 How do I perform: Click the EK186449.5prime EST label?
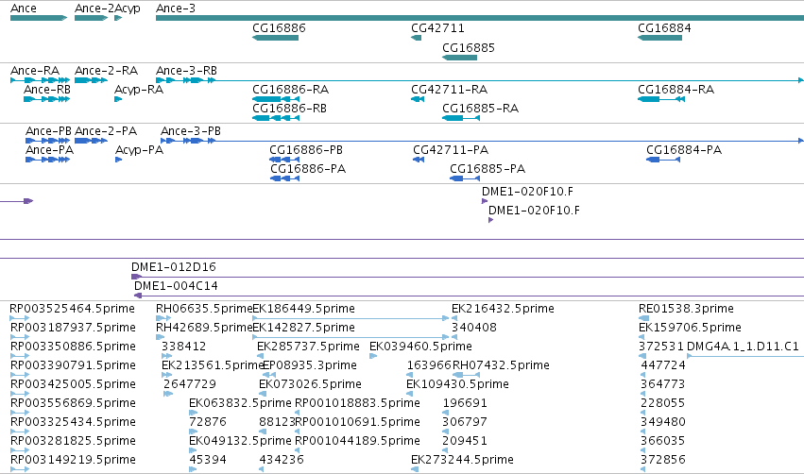tap(303, 309)
